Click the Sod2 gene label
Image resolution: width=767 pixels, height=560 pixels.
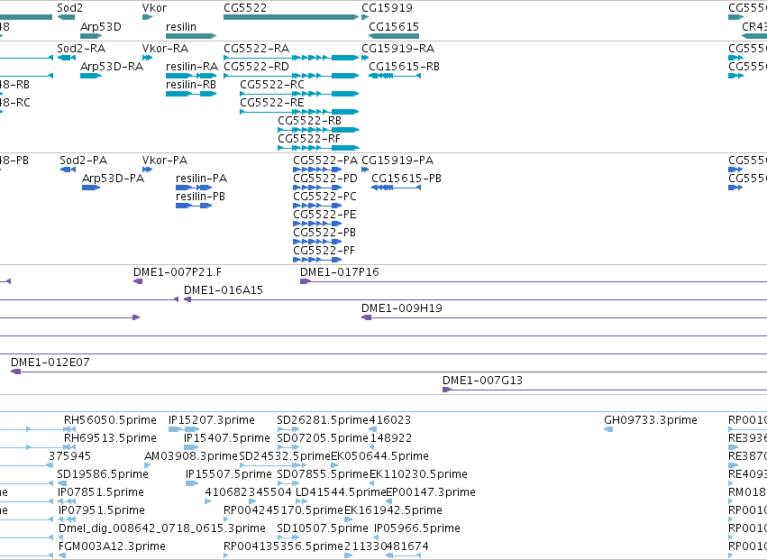[x=70, y=8]
